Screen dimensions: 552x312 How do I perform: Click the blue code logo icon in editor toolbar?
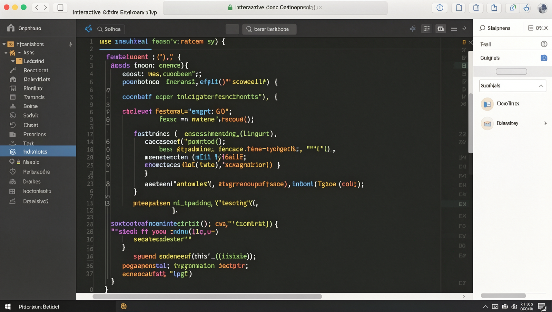(89, 29)
